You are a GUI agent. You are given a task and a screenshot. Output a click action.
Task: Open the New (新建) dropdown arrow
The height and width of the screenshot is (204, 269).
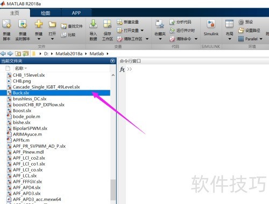pos(39,39)
